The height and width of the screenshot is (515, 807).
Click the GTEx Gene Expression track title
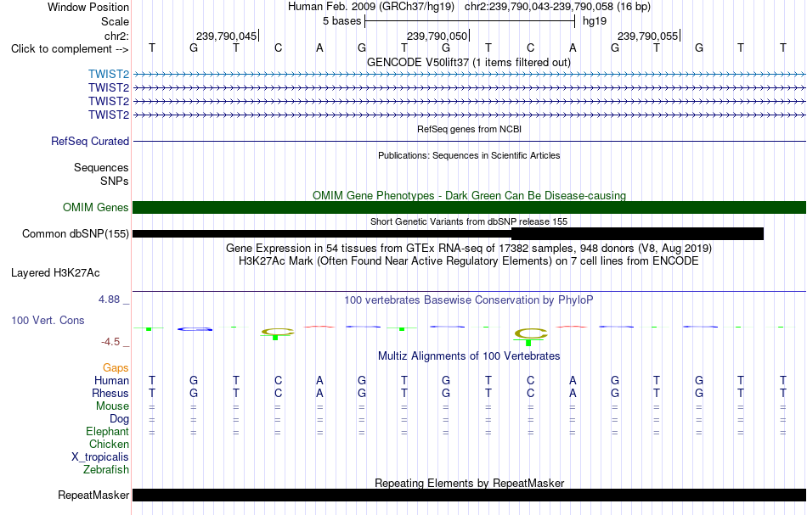469,249
